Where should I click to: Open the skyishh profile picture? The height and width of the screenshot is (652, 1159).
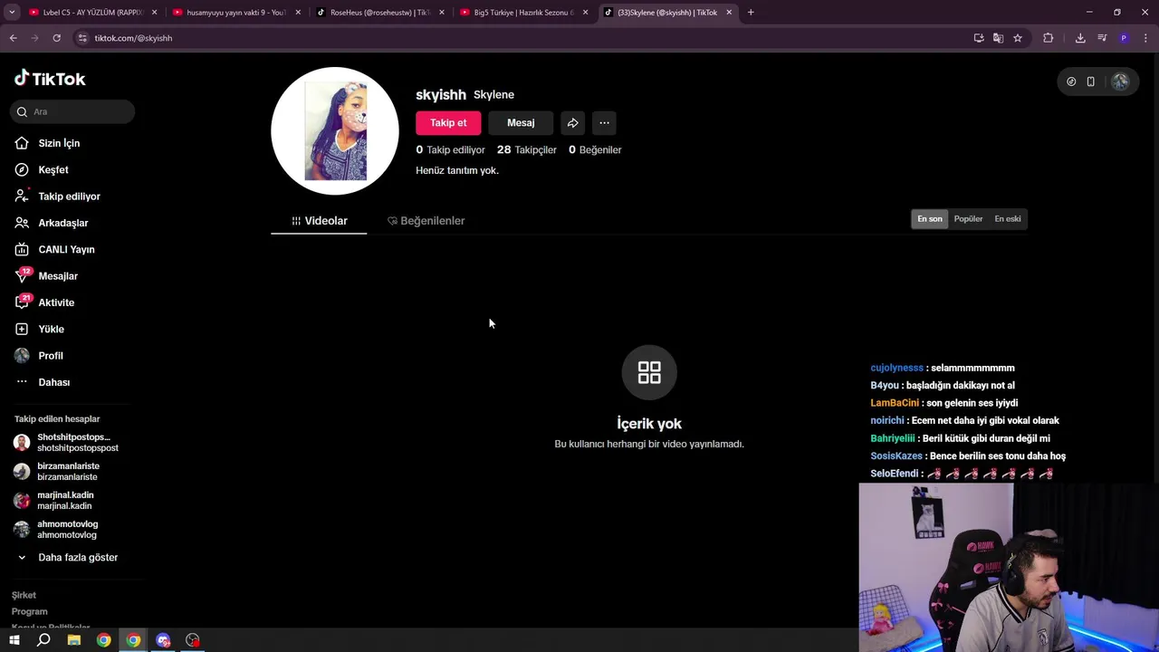(x=335, y=130)
